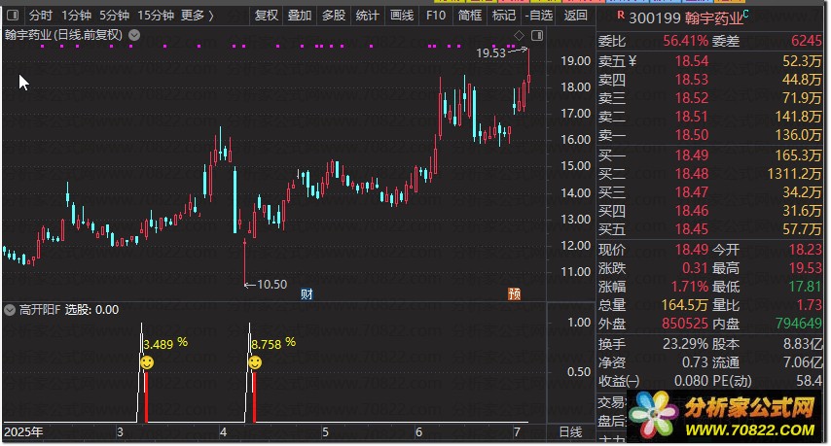The image size is (831, 446).
Task: Select the 1分钟 period
Action: click(76, 16)
